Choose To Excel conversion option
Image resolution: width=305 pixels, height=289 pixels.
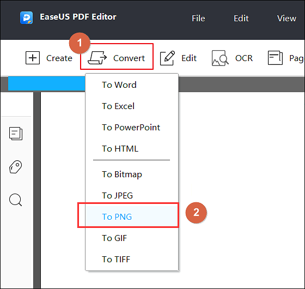pos(132,106)
